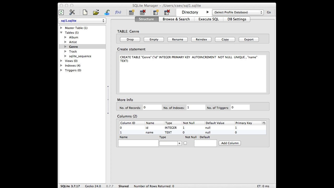Viewport: 334px width, 188px height.
Task: Click the Drop Table icon with red X
Action: [143, 12]
